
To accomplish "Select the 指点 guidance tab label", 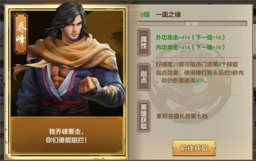I will (144, 77).
